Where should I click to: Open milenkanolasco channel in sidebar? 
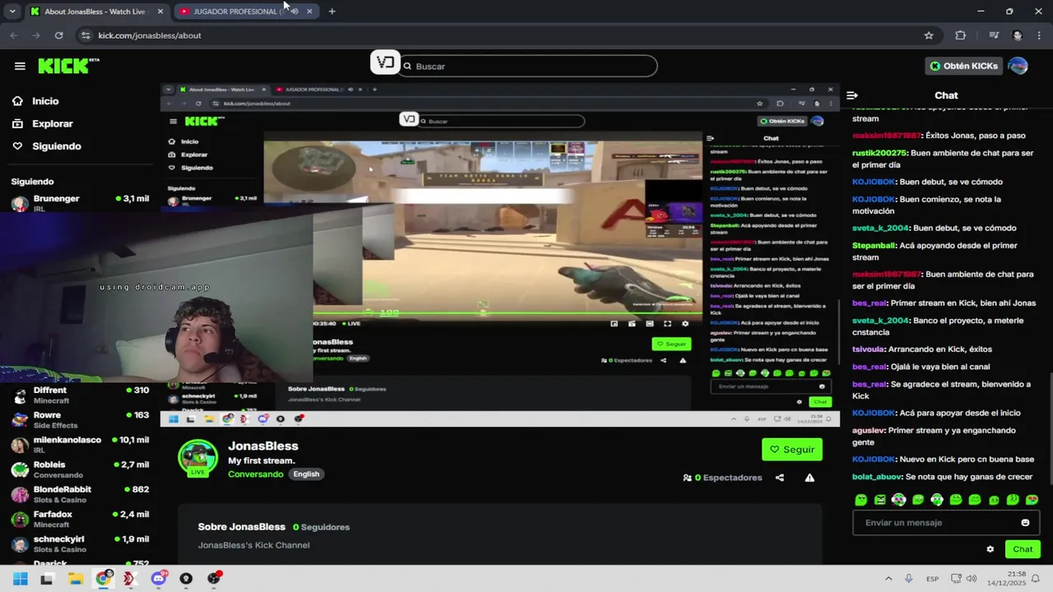pos(79,445)
